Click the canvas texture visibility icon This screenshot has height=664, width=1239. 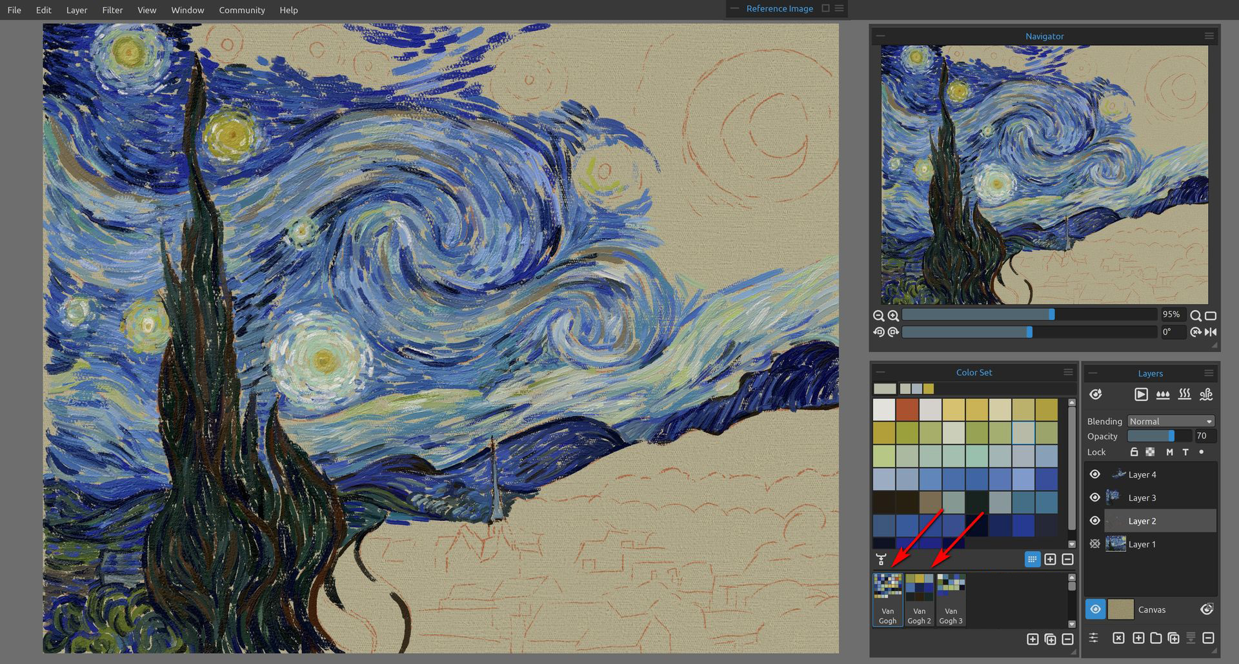point(1207,609)
